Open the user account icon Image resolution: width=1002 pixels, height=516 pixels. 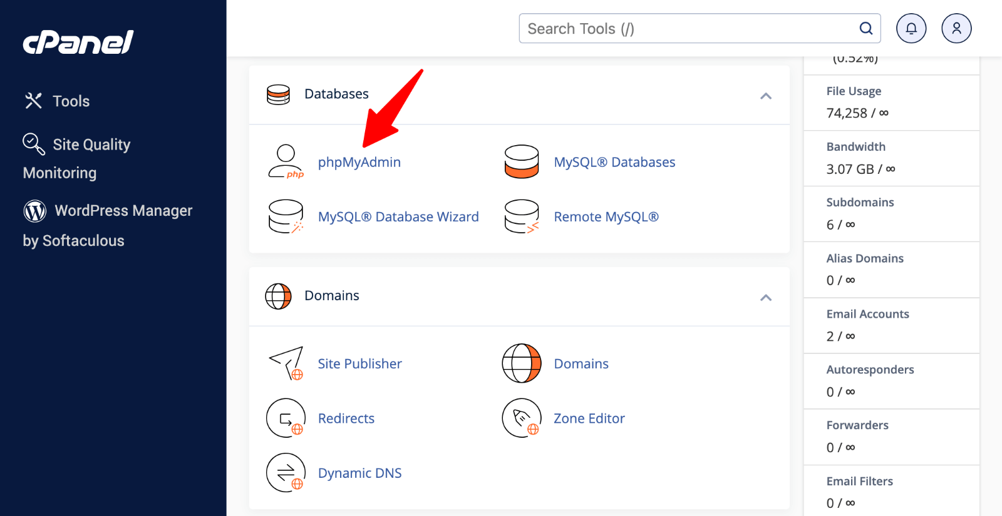(956, 28)
